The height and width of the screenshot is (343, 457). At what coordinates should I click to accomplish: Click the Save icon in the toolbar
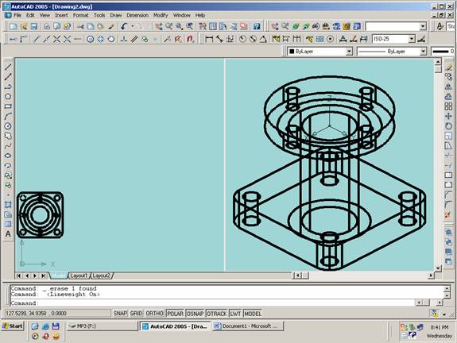(x=34, y=27)
